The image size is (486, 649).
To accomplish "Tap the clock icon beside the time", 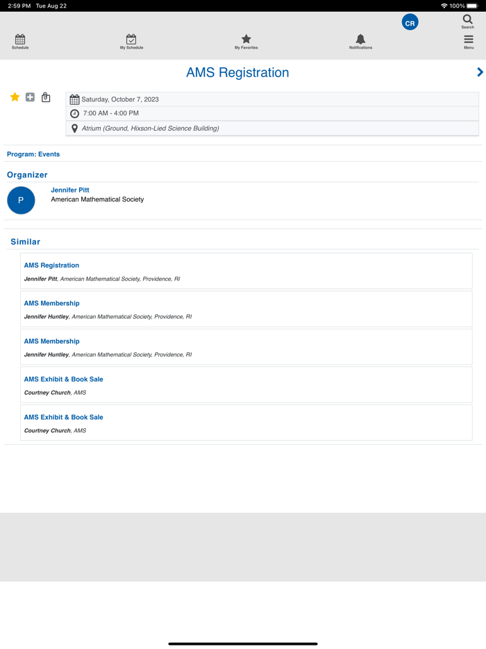I will 74,113.
